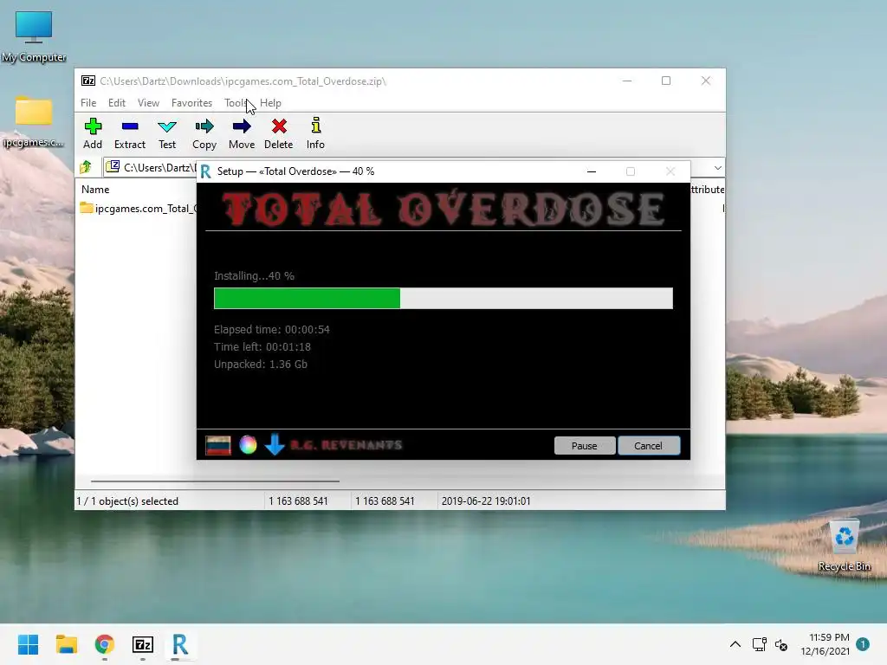Click the R icon in Setup title bar
887x665 pixels.
[x=206, y=171]
